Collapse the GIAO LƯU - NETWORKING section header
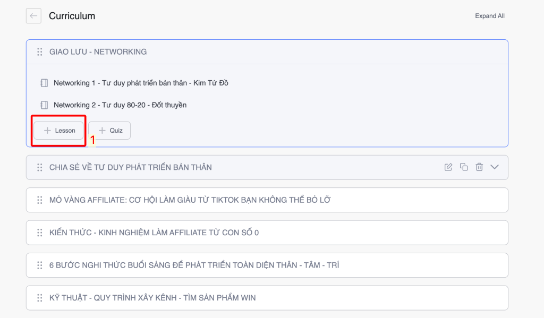544x318 pixels. click(x=266, y=52)
